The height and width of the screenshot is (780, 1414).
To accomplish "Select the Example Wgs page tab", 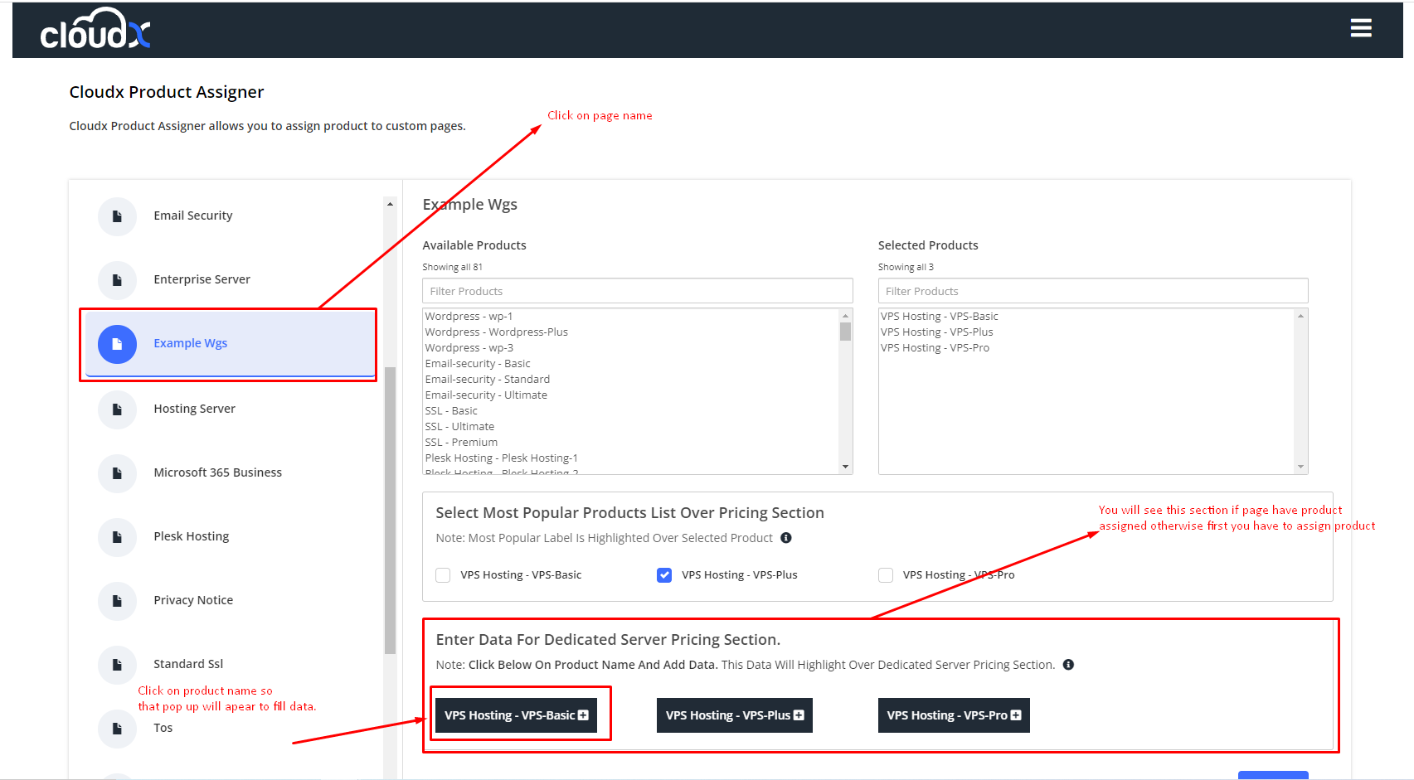I will [191, 343].
